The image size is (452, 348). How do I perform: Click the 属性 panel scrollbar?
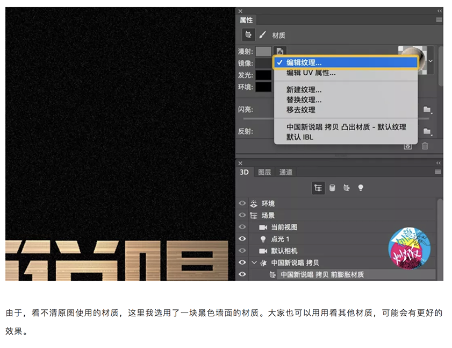point(441,66)
